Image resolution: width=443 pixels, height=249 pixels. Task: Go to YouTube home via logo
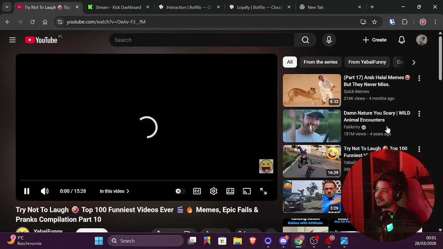tap(41, 40)
